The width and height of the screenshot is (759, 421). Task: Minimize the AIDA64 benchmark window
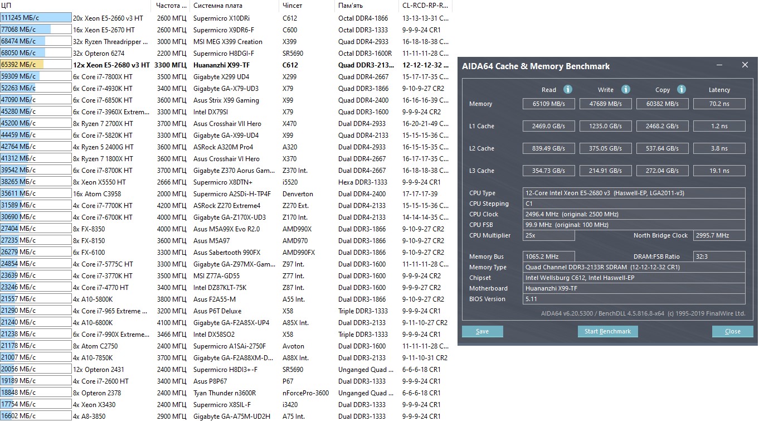pos(719,65)
